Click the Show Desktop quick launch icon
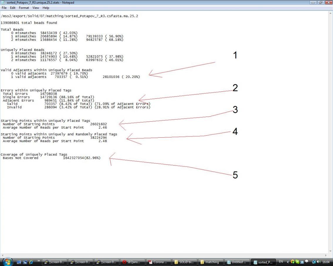This screenshot has height=266, width=333. click(19, 262)
